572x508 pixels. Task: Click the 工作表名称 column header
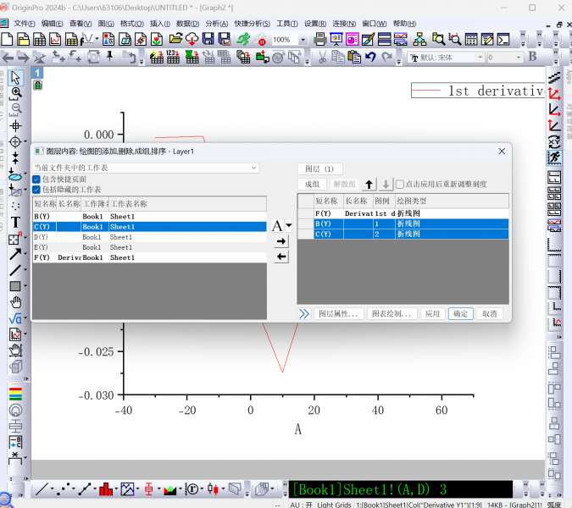[x=188, y=204]
